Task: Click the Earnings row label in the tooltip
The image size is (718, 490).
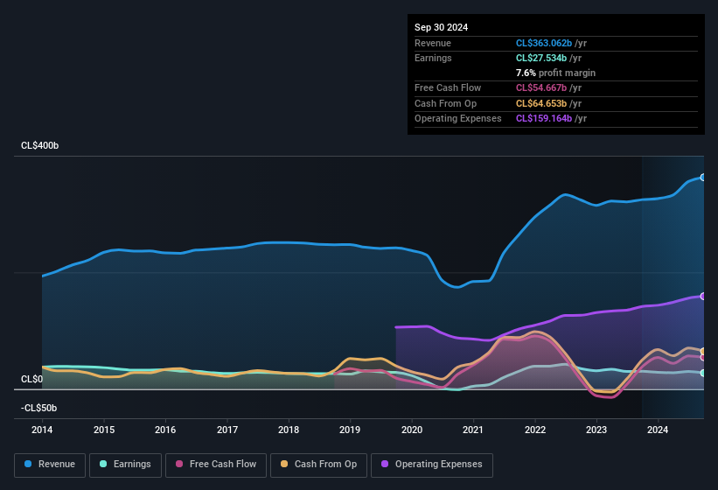Action: tap(433, 58)
